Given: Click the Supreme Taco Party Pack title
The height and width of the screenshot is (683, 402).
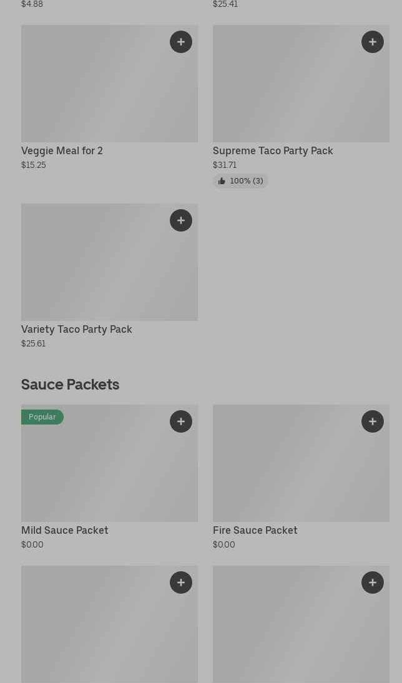Looking at the screenshot, I should (x=273, y=151).
